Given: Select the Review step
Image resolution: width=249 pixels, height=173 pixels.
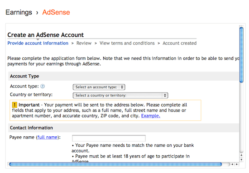Looking at the screenshot, I should click(84, 43).
